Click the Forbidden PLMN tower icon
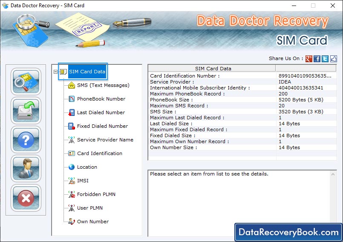 [x=72, y=194]
